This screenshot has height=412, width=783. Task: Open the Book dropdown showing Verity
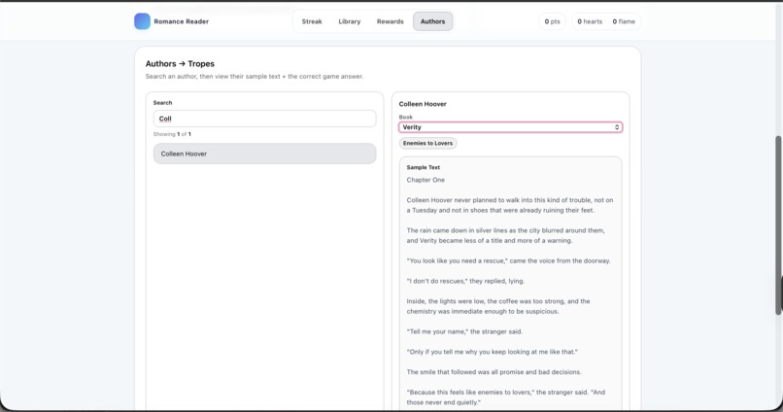(x=510, y=127)
